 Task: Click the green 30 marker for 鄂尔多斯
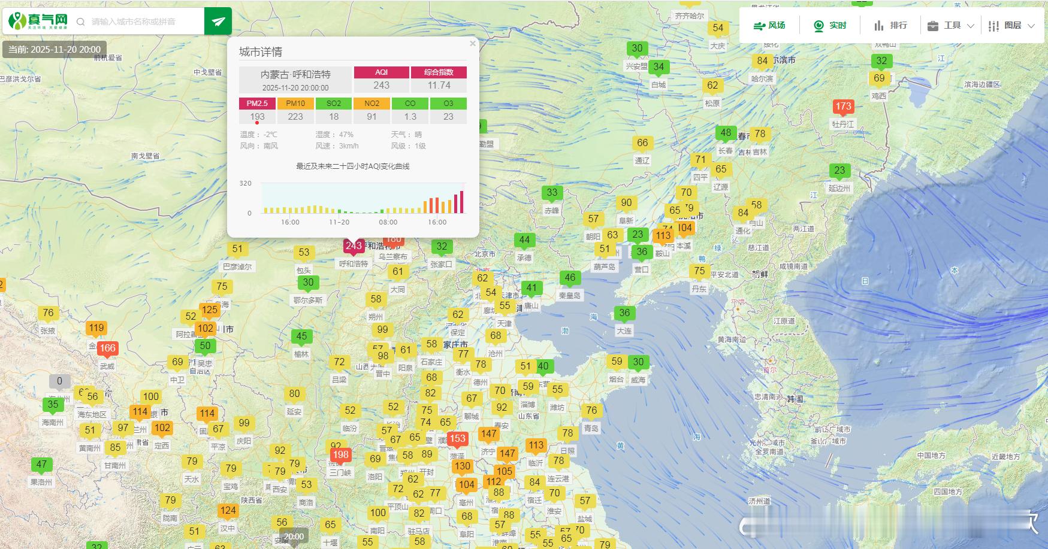(x=308, y=283)
